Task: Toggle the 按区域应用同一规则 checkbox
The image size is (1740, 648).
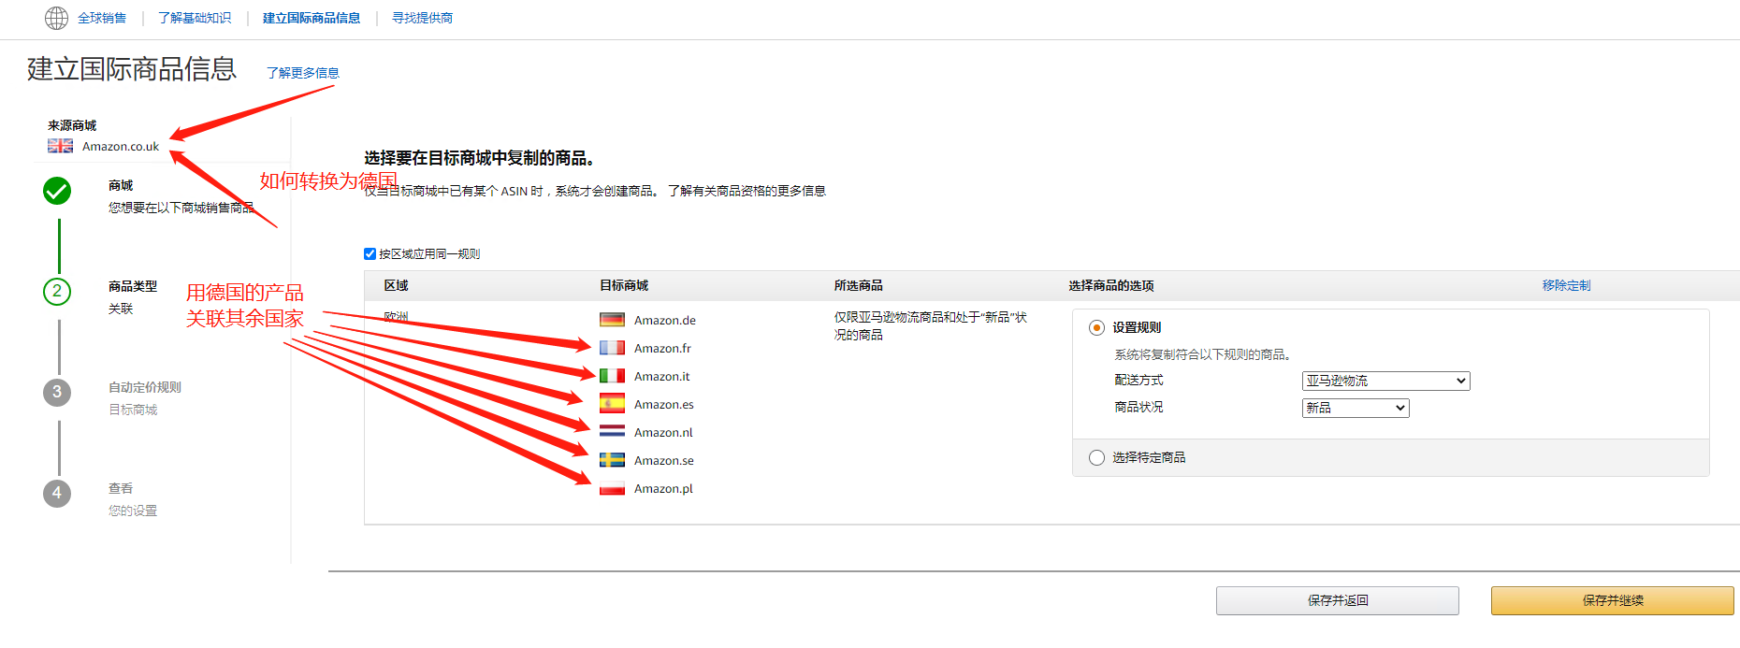Action: [x=370, y=253]
